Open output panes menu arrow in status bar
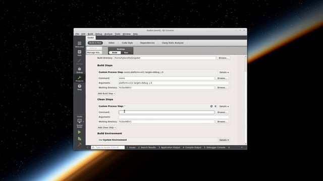323x181 pixels. point(242,147)
